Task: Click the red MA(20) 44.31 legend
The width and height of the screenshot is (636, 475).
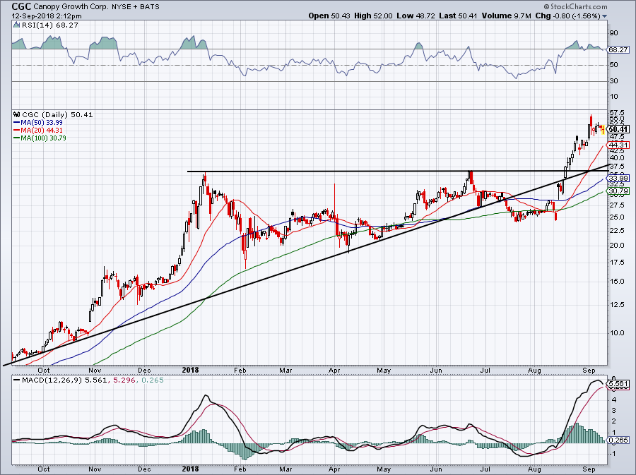Action: click(37, 130)
